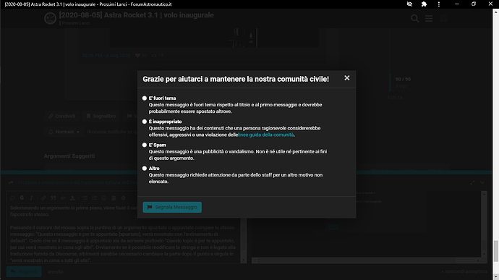Click the Segnala Messaggio button

pos(172,207)
